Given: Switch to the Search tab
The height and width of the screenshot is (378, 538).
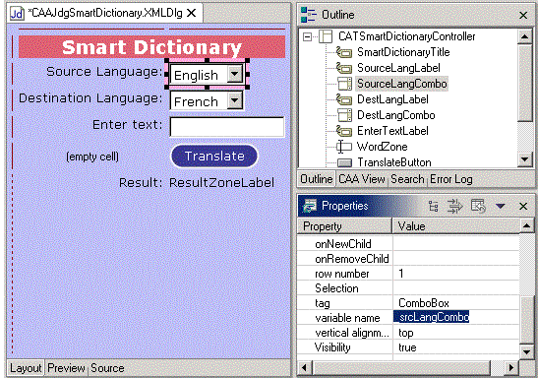Looking at the screenshot, I should [407, 179].
